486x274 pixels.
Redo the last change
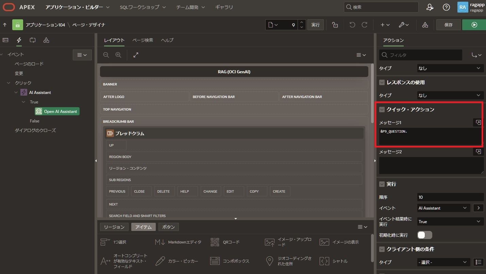coord(364,25)
